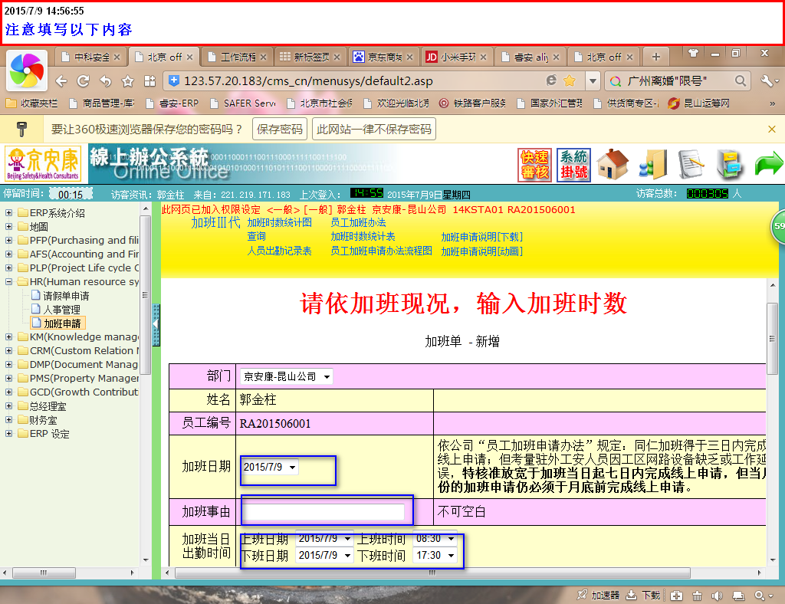Expand the 总经理室 tree folder
785x604 pixels.
pyautogui.click(x=9, y=406)
